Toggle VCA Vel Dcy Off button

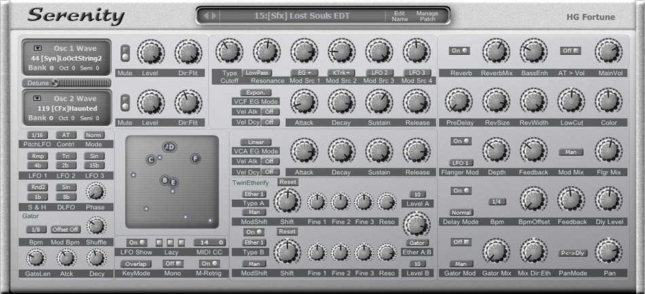click(x=270, y=171)
